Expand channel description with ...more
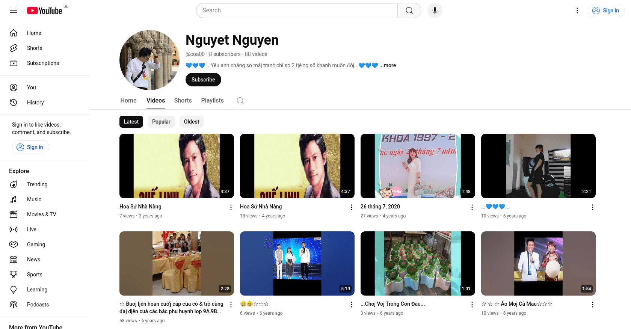The height and width of the screenshot is (329, 631). (x=388, y=65)
